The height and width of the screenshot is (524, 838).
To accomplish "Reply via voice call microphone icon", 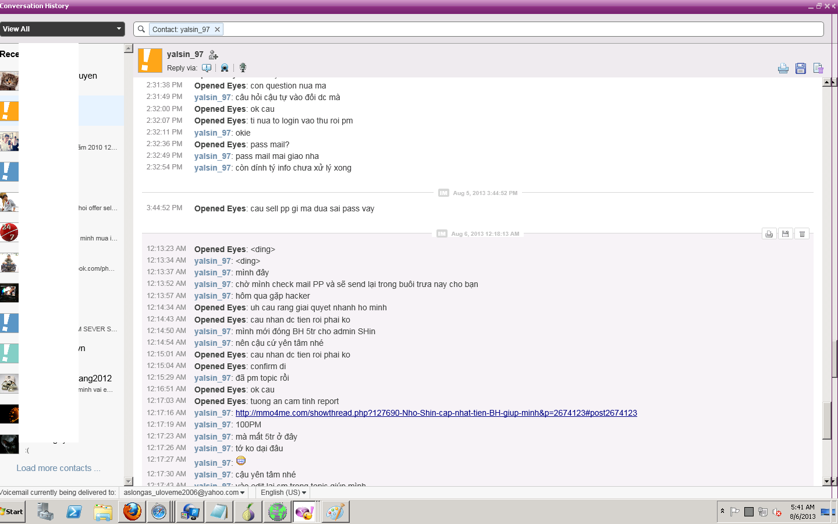I will click(243, 68).
